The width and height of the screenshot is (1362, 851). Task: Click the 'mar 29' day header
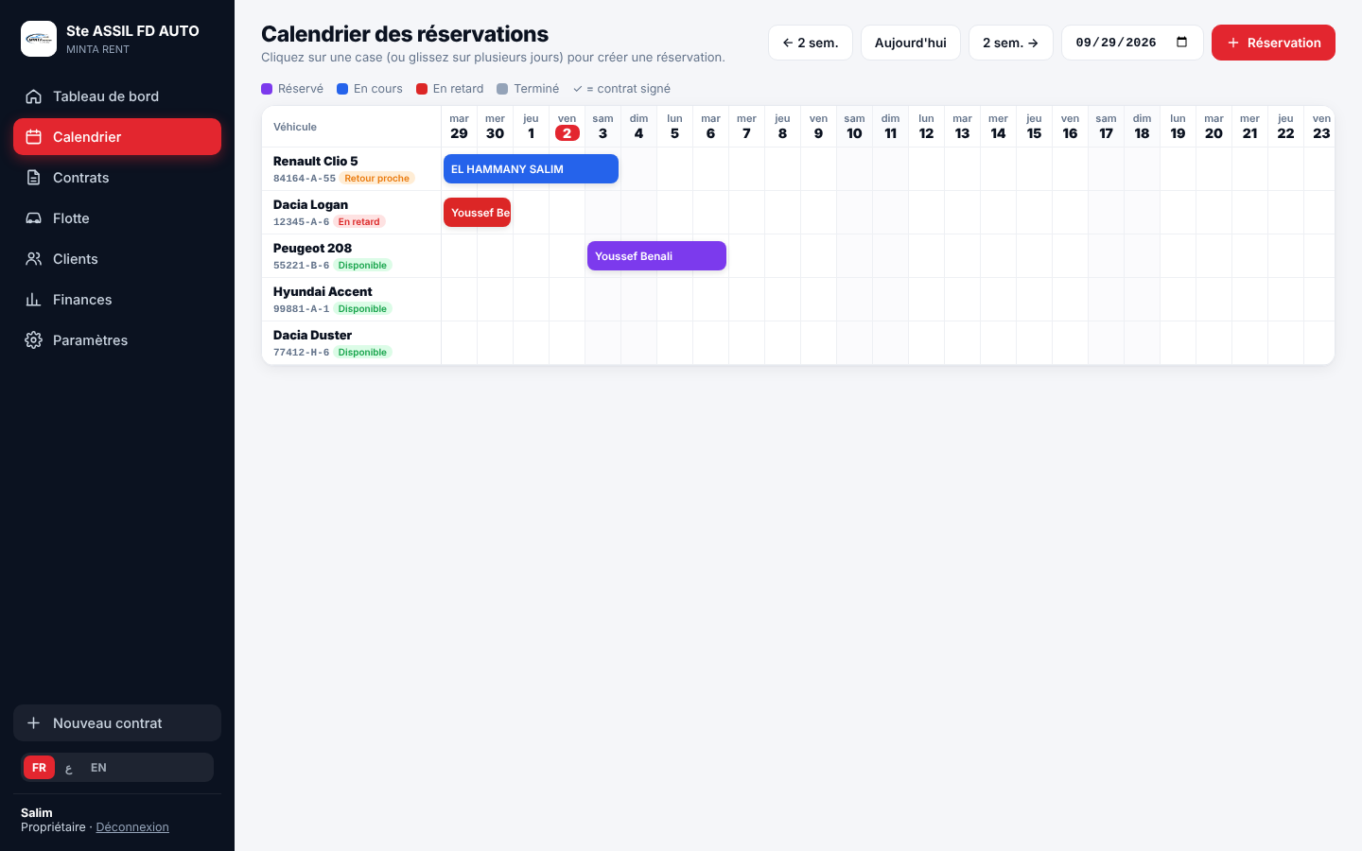point(459,127)
